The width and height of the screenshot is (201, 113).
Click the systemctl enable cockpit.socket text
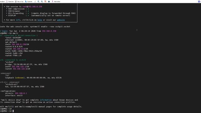[x=50, y=27]
